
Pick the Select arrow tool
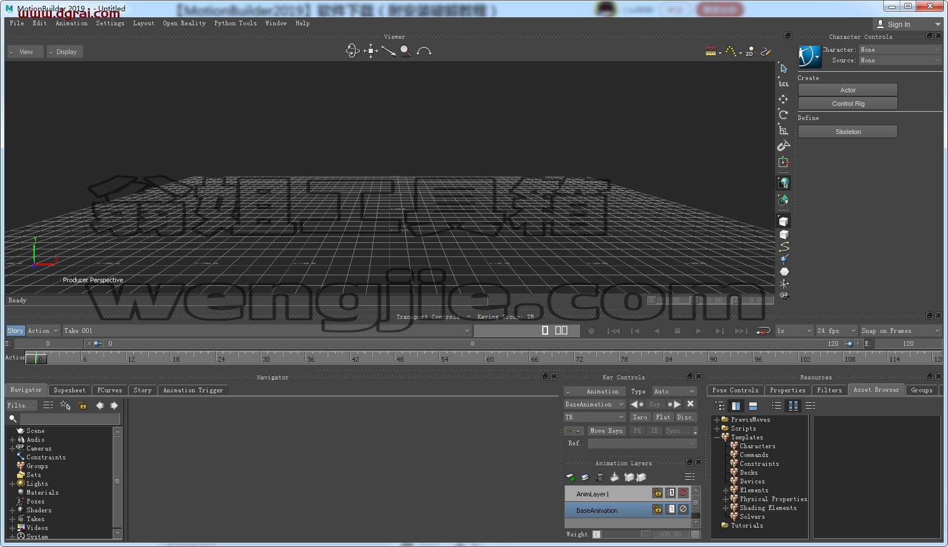(x=783, y=69)
